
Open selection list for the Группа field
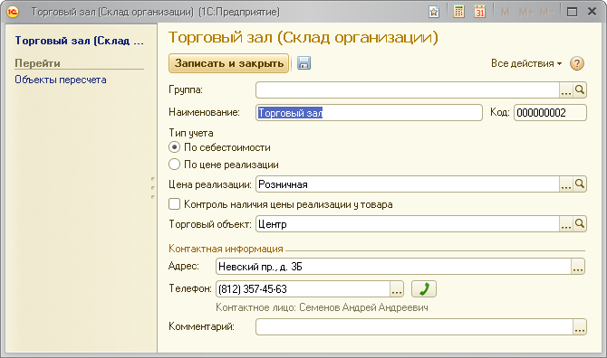[566, 90]
